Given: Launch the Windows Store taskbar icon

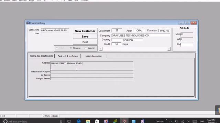Looking at the screenshot, I should 97,121.
